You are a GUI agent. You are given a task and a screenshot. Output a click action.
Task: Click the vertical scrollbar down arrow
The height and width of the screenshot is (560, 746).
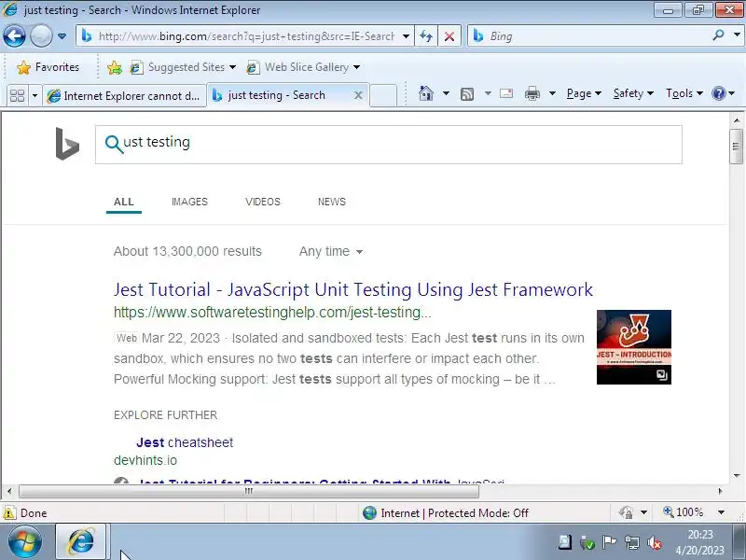737,476
